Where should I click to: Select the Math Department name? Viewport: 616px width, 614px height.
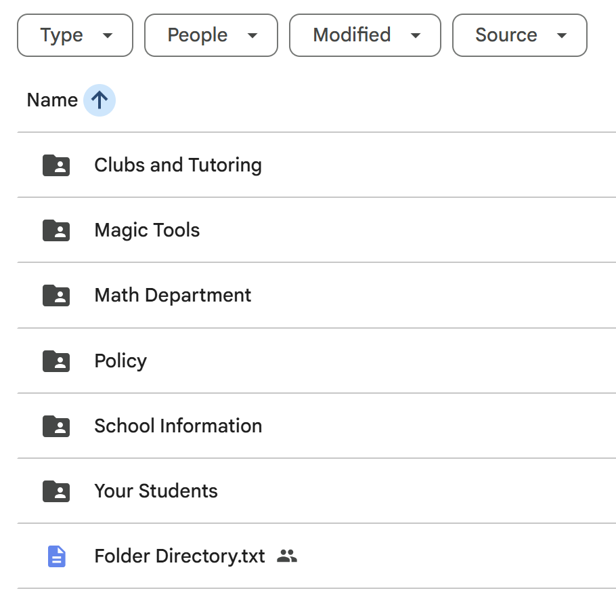[173, 295]
